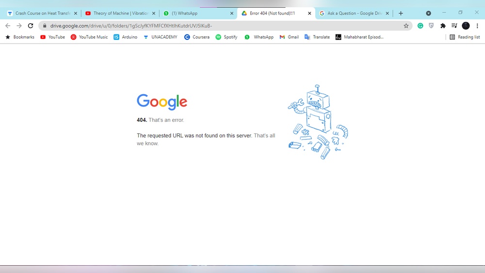
Task: Open Chrome's three-dot menu
Action: pyautogui.click(x=477, y=26)
